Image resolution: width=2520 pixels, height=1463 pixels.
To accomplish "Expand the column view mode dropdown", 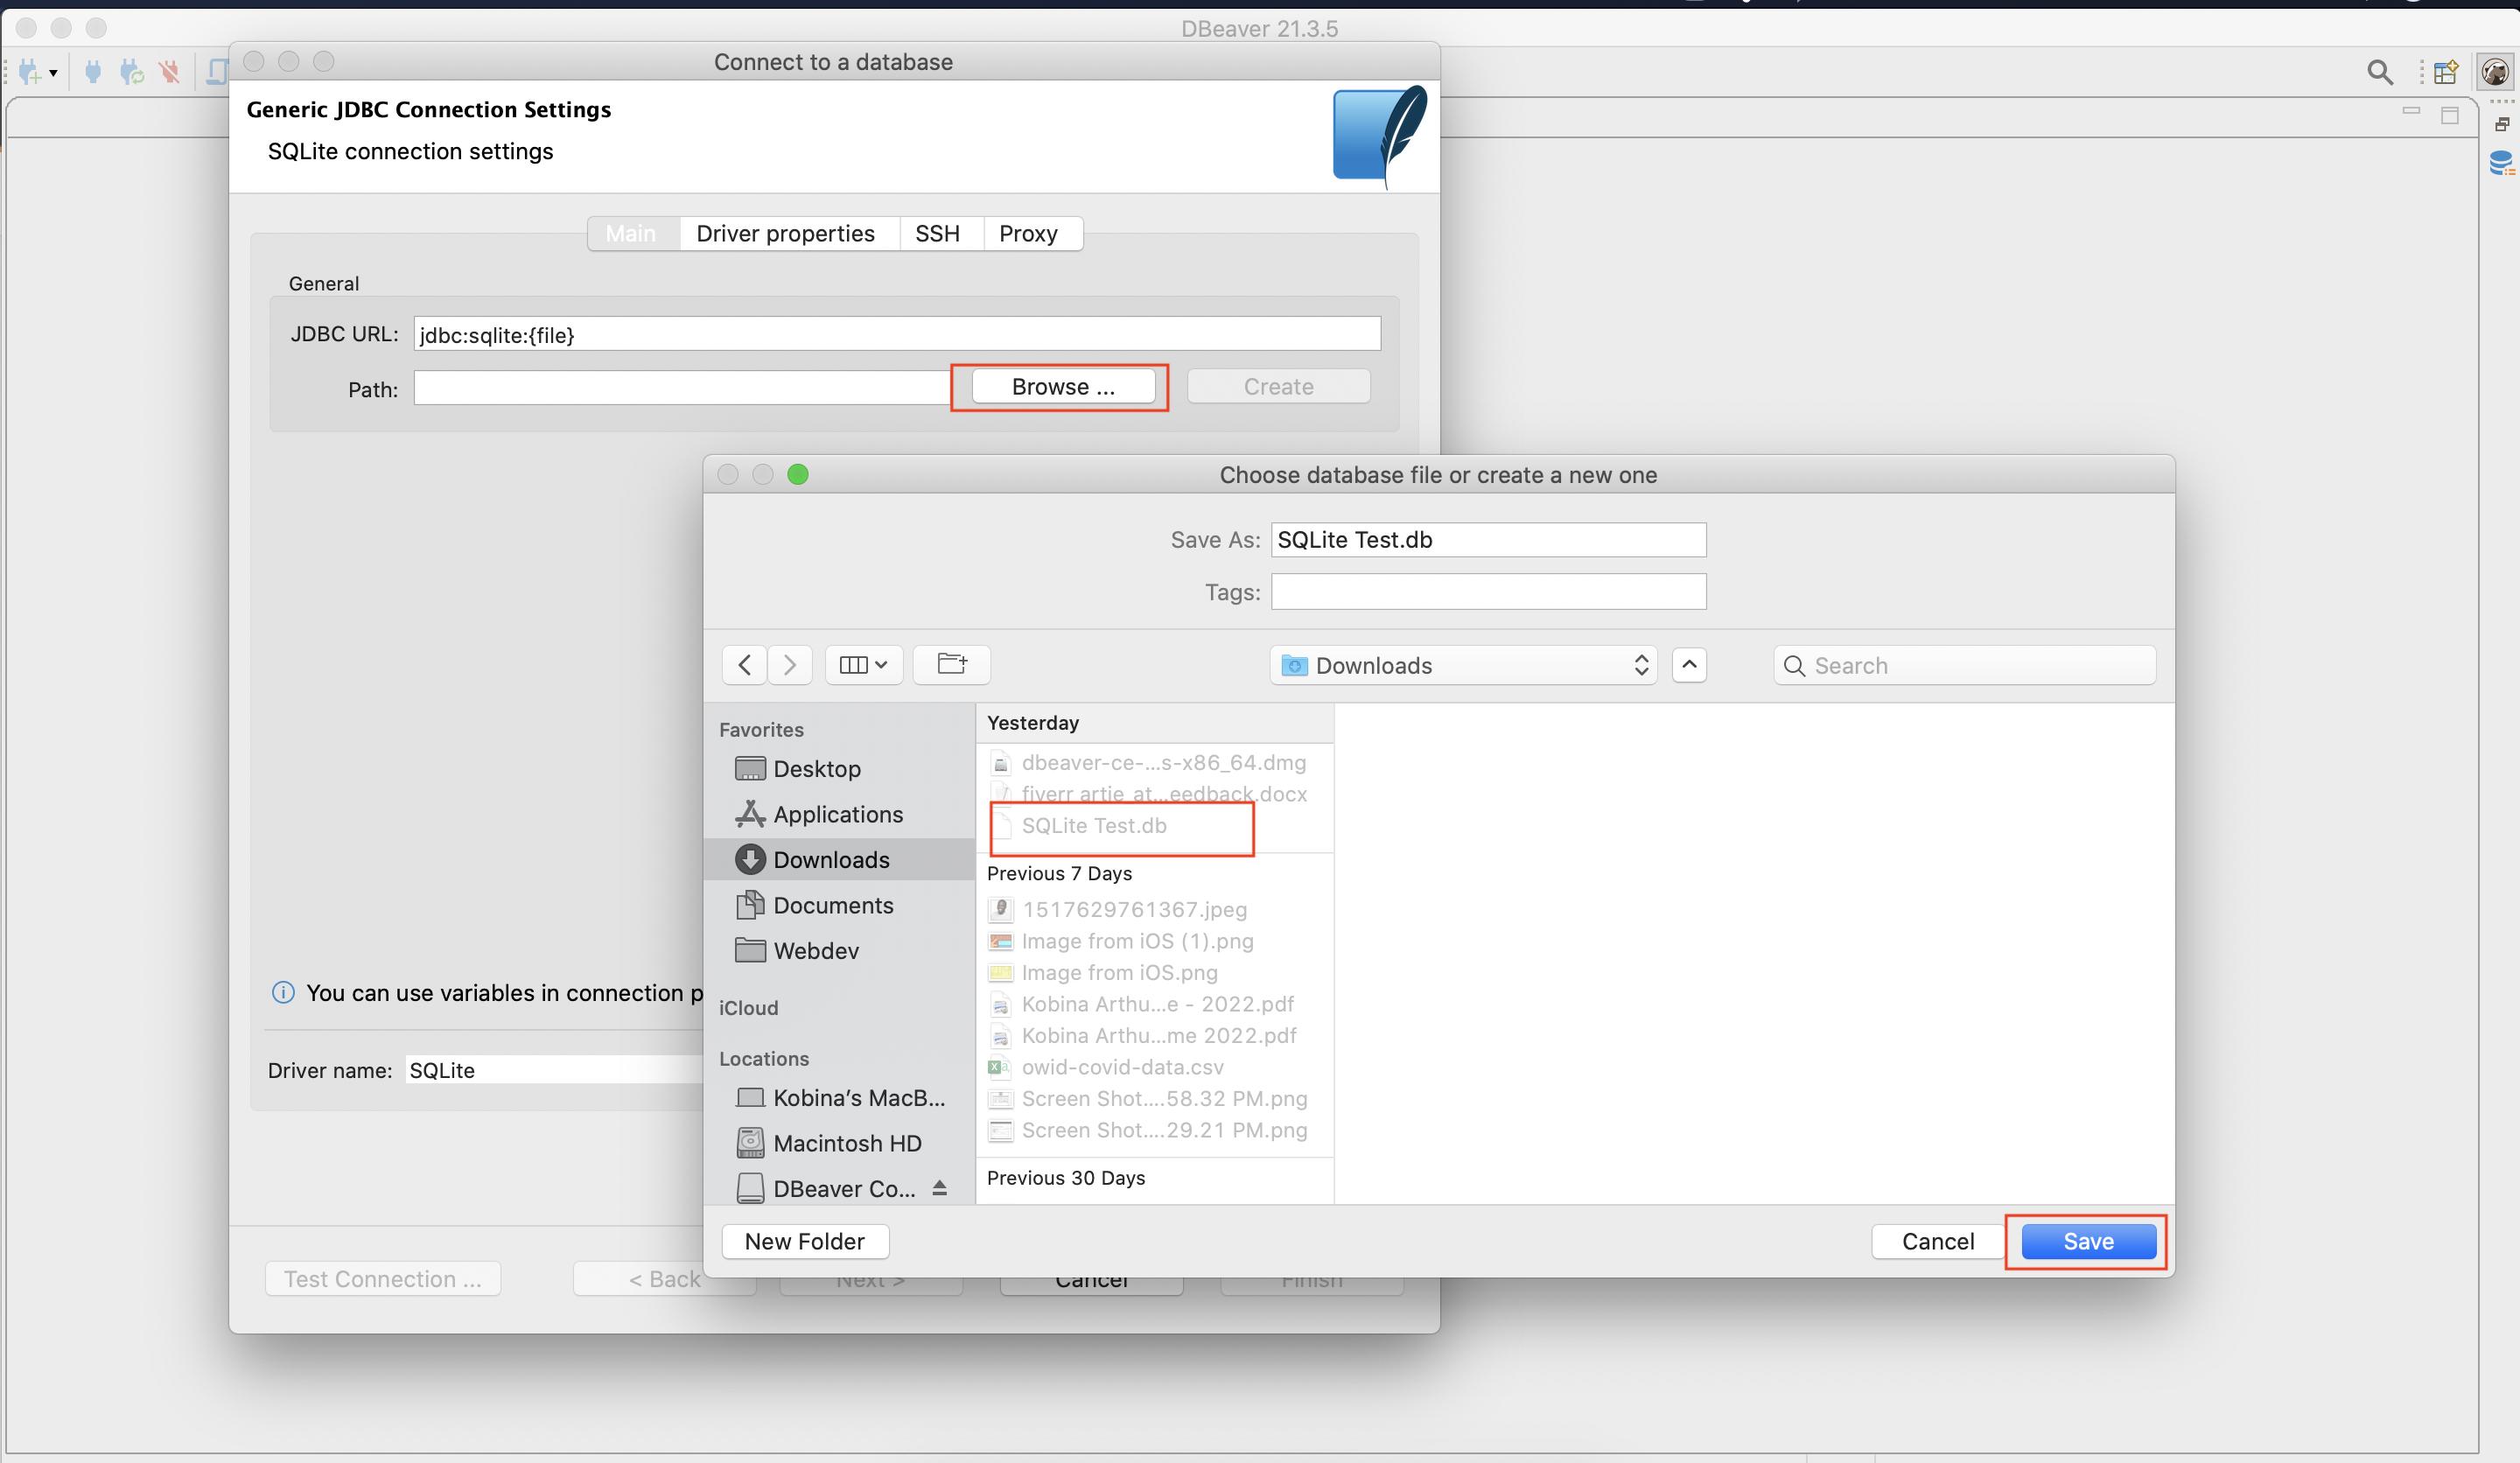I will [864, 665].
